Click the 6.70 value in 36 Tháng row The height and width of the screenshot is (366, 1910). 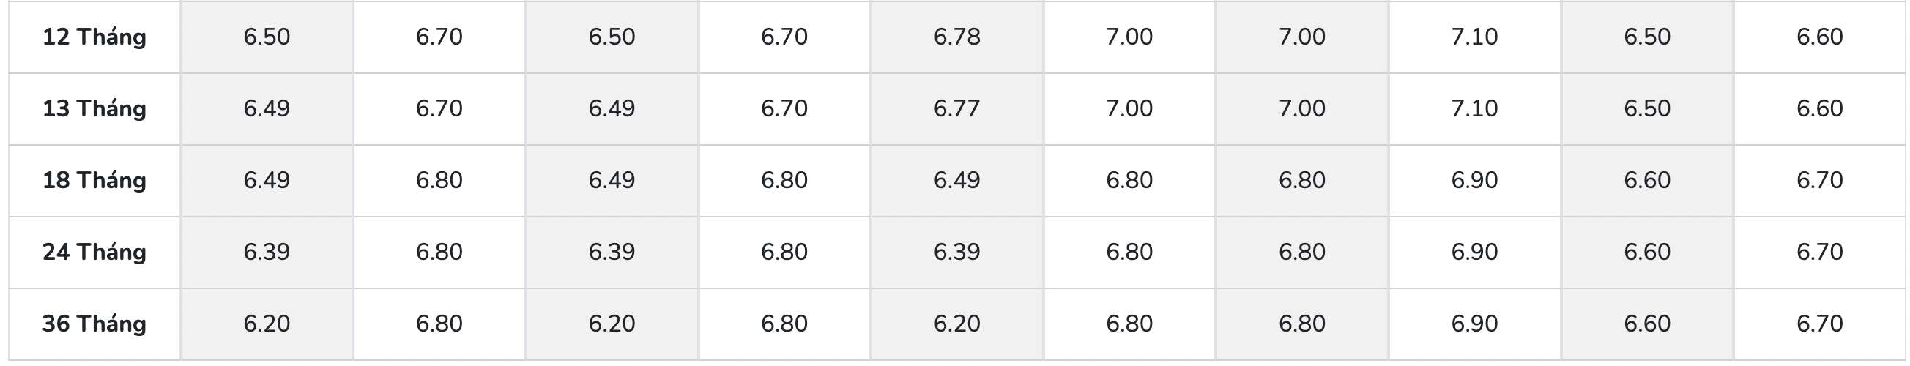(1819, 324)
